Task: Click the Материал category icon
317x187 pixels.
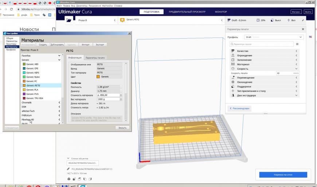Action: click(x=233, y=64)
